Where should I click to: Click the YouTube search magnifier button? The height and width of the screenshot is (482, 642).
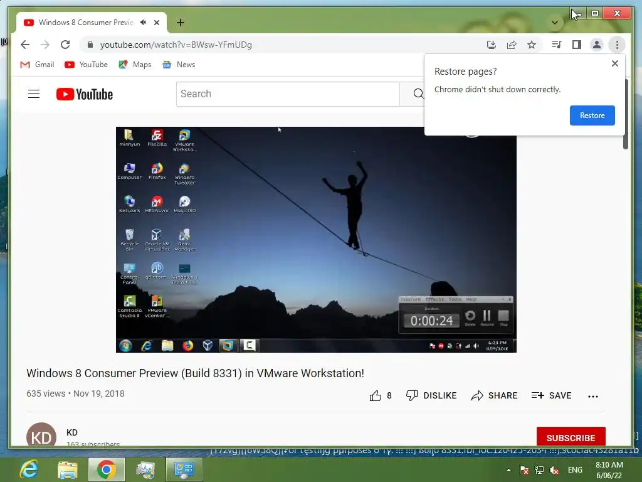coord(418,94)
